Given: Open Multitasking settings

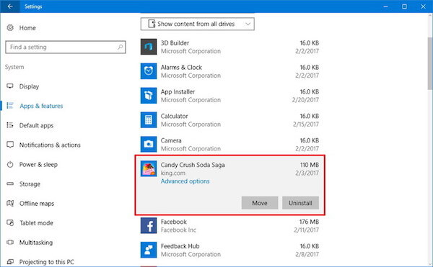Looking at the screenshot, I should point(36,243).
